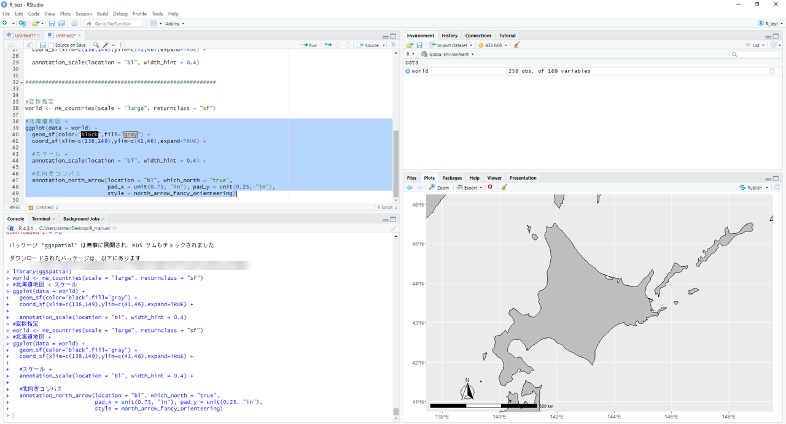Open the Global Environment dropdown

coord(448,54)
